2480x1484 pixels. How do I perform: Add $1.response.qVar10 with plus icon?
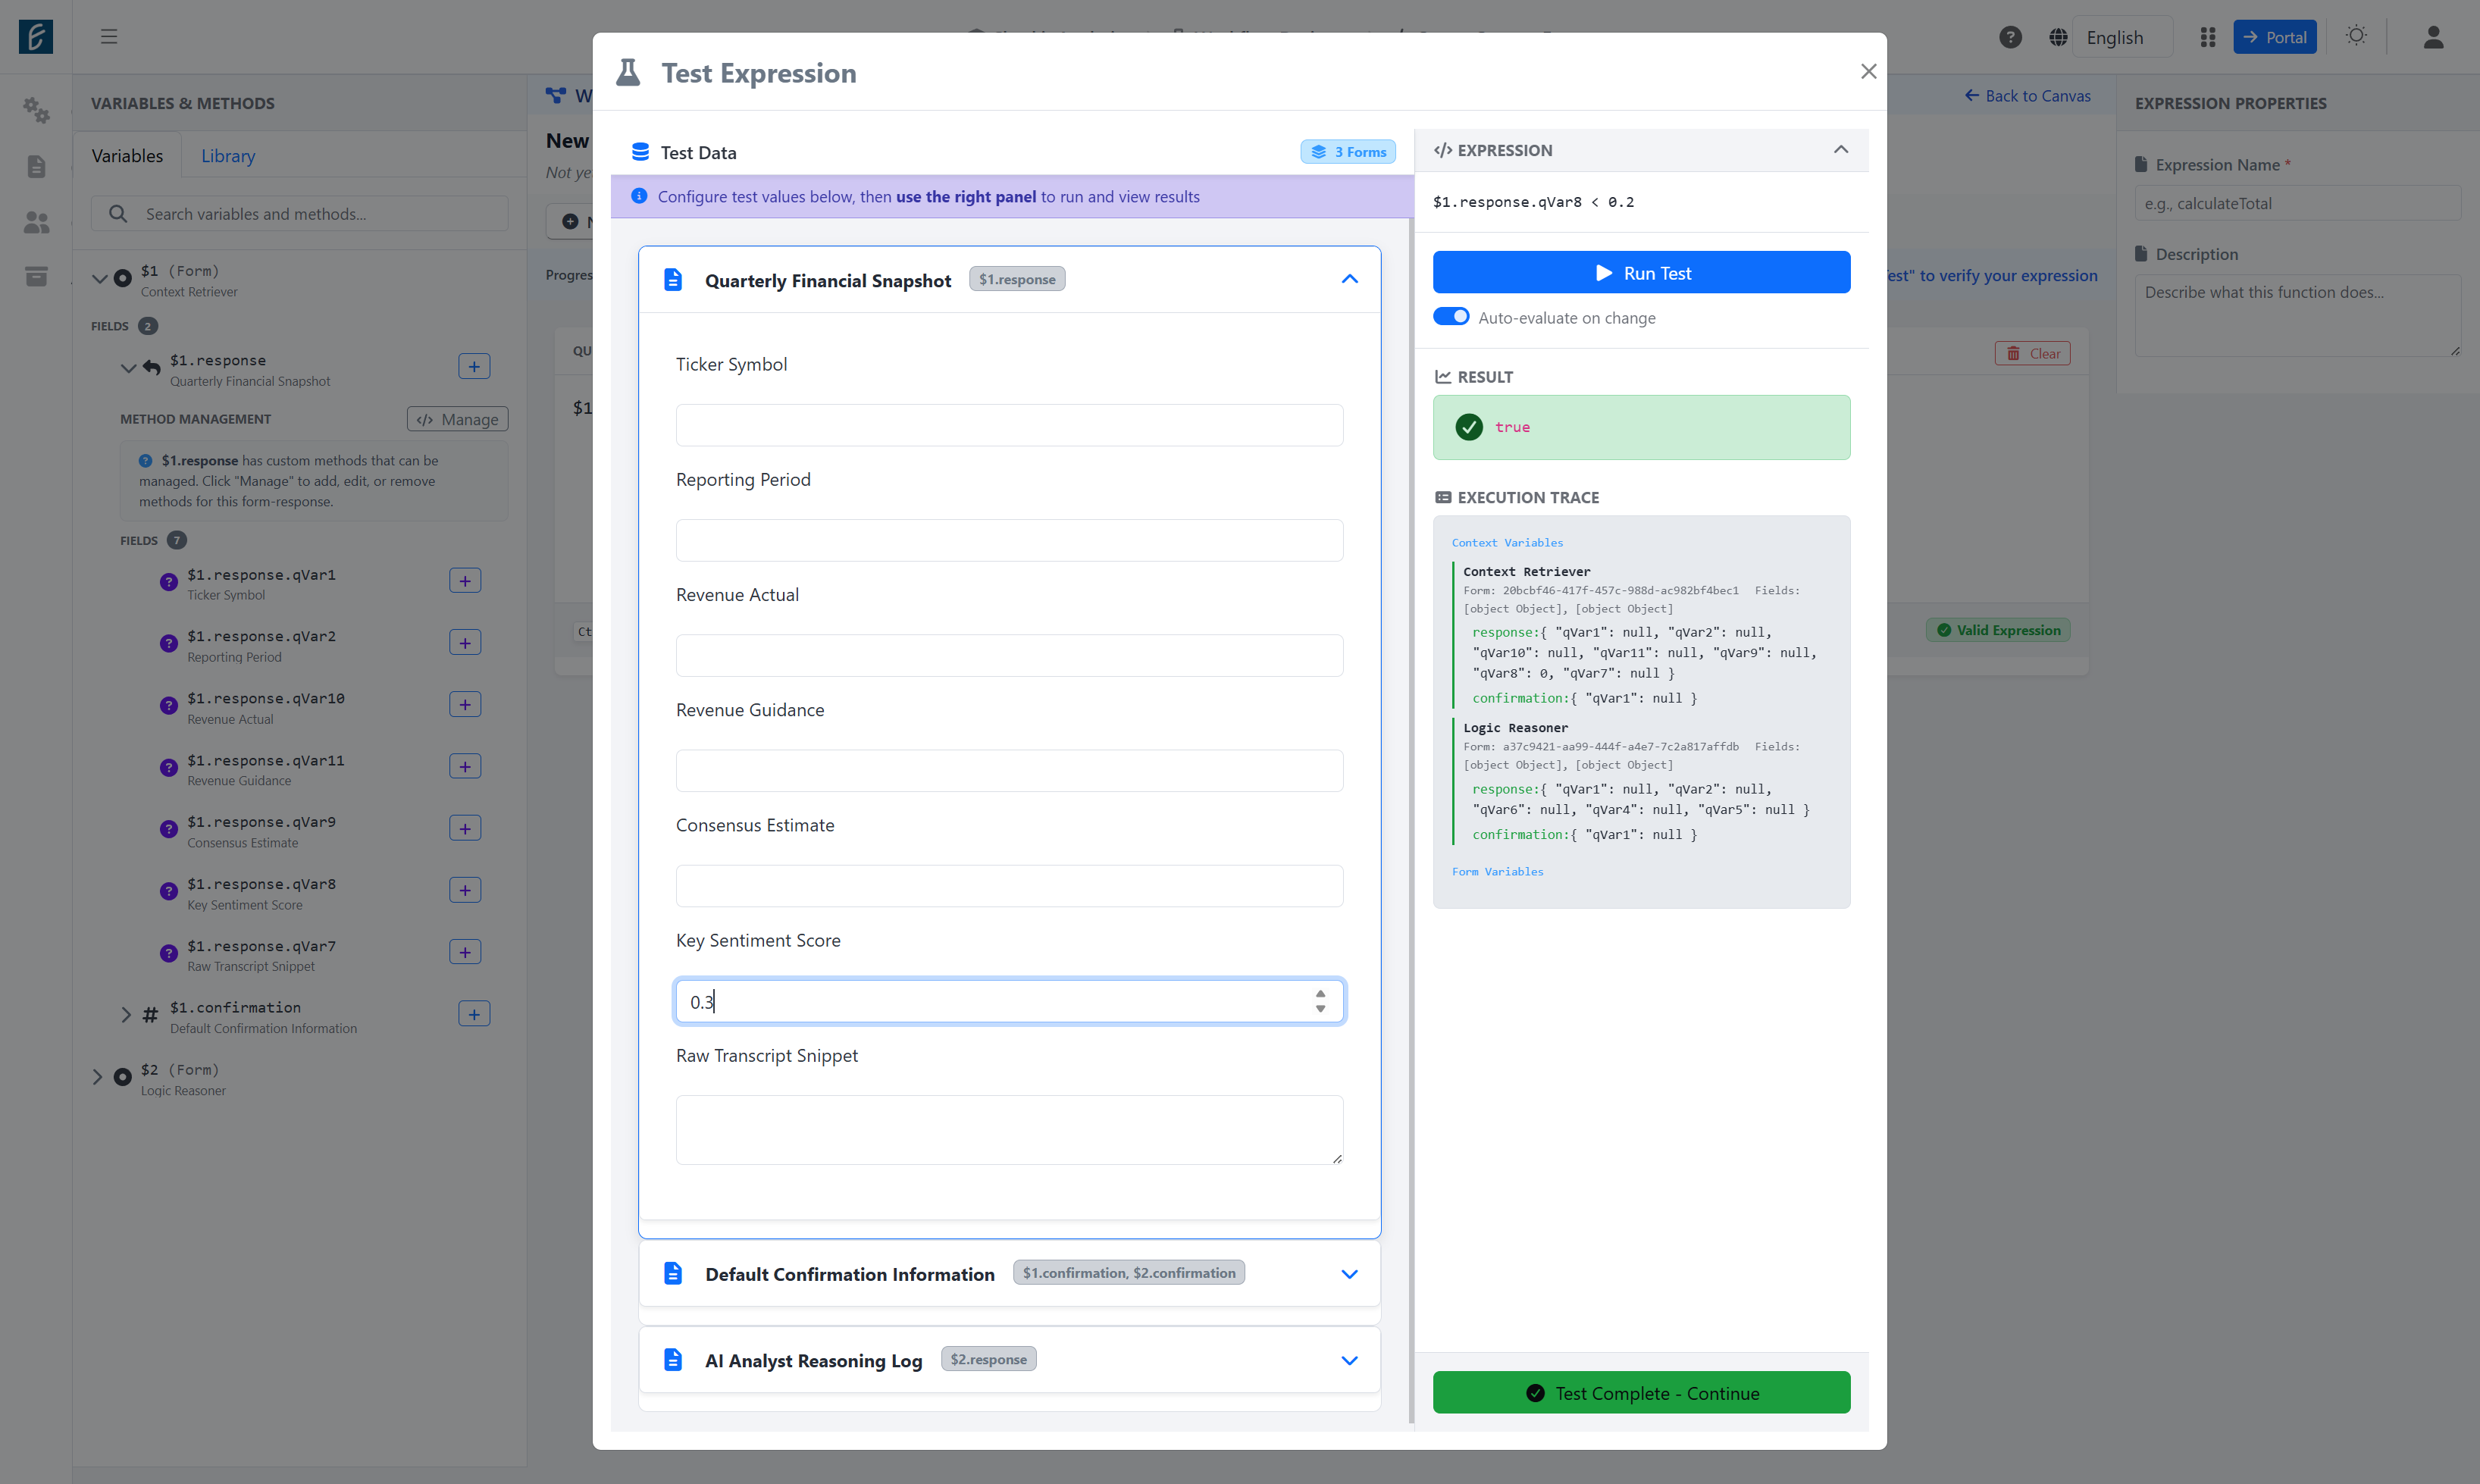tap(465, 705)
